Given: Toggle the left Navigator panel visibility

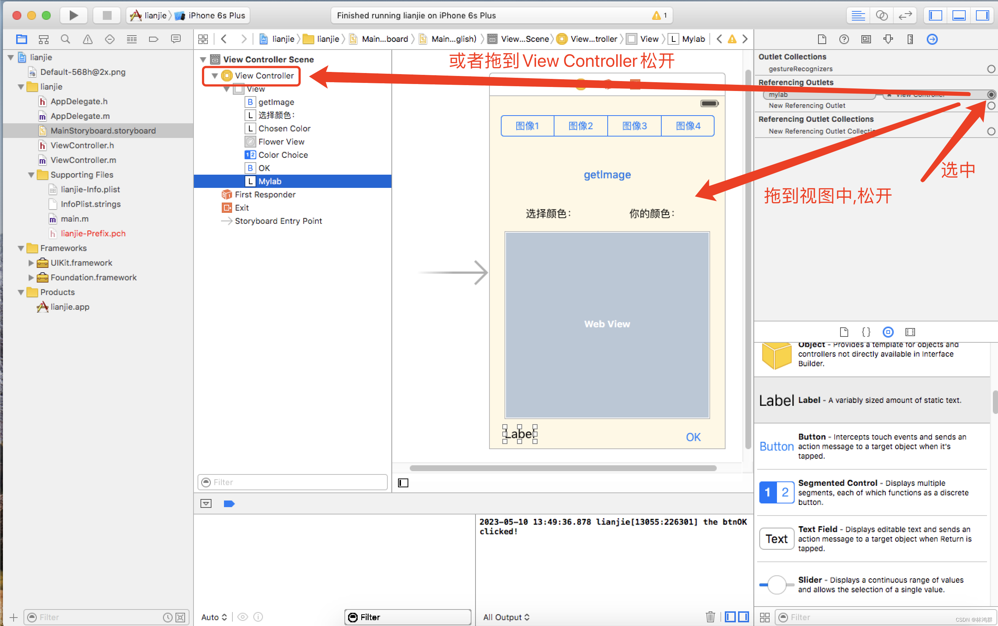Looking at the screenshot, I should 936,15.
